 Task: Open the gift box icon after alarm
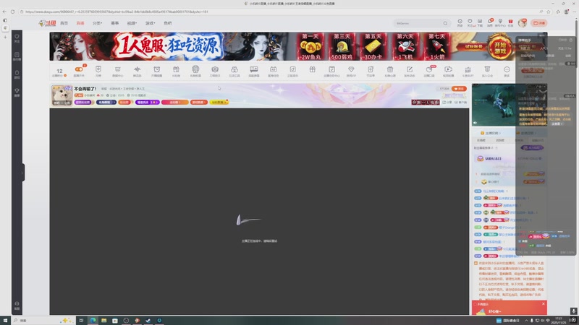(x=176, y=71)
